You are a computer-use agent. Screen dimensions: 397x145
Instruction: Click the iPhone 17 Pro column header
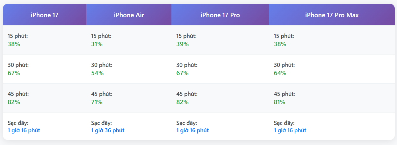[x=220, y=15]
